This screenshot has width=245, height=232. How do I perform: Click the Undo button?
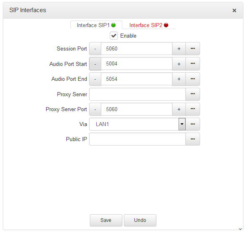pyautogui.click(x=140, y=220)
